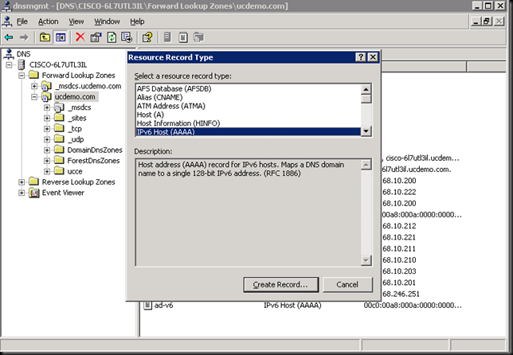Expand the DomainDnsZones node
The height and width of the screenshot is (355, 513).
pyautogui.click(x=47, y=150)
